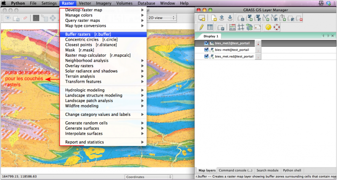
Task: Switch to the Python shell tab
Action: [292, 170]
